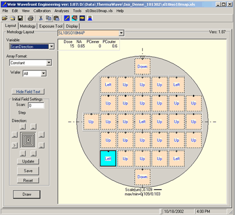The height and width of the screenshot is (215, 235).
Task: Toggle the left direction button above the spiral
Action: pos(23,126)
